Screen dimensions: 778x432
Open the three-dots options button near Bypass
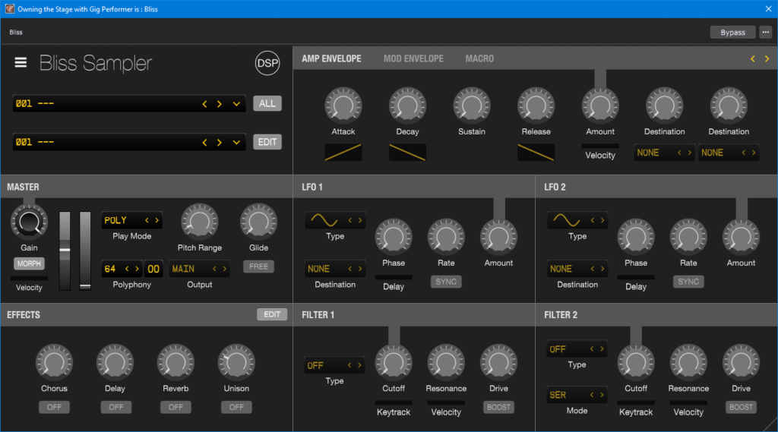[764, 32]
